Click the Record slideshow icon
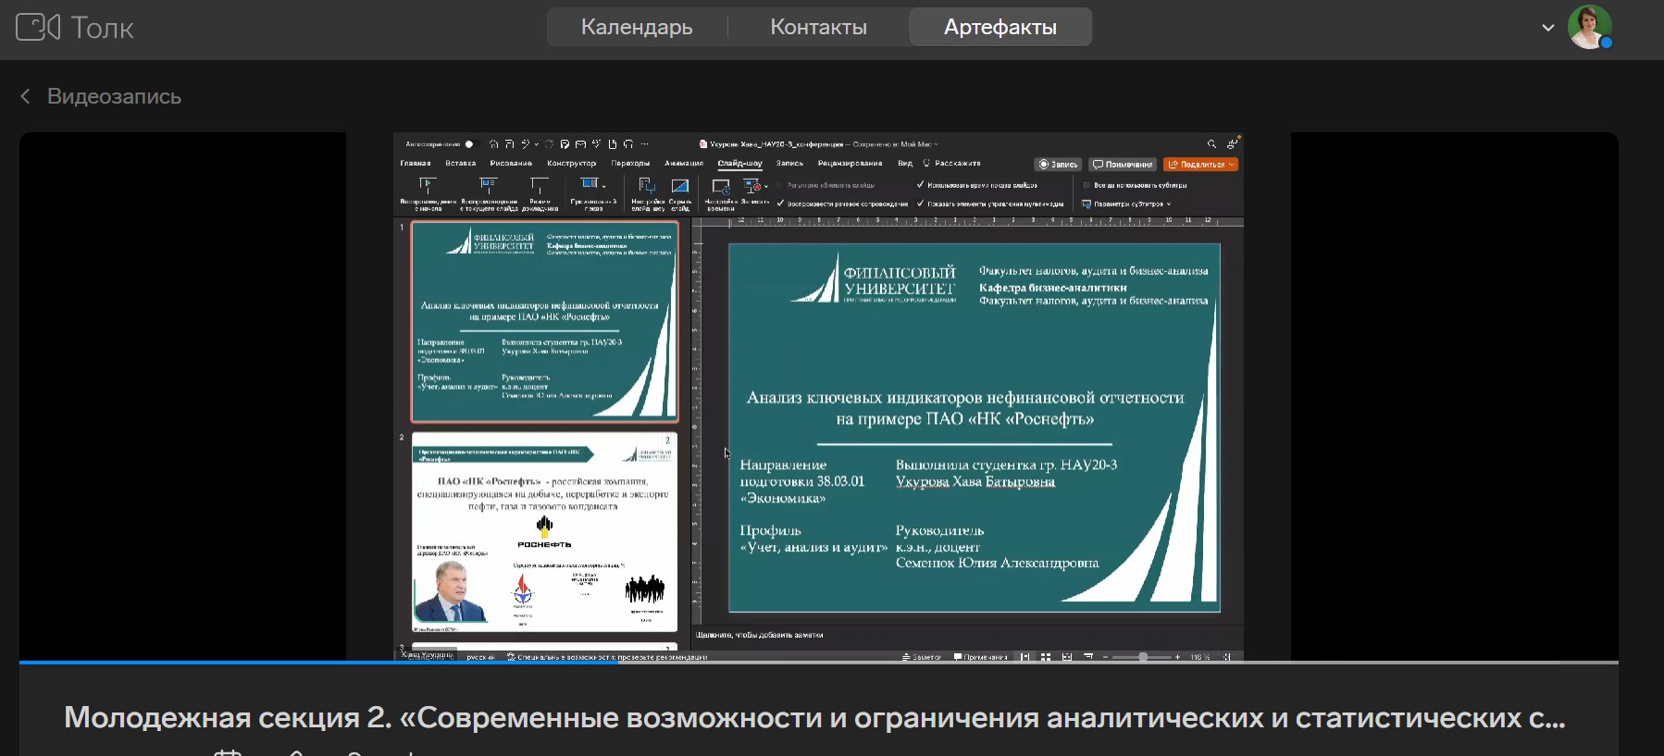1664x756 pixels. pyautogui.click(x=751, y=185)
